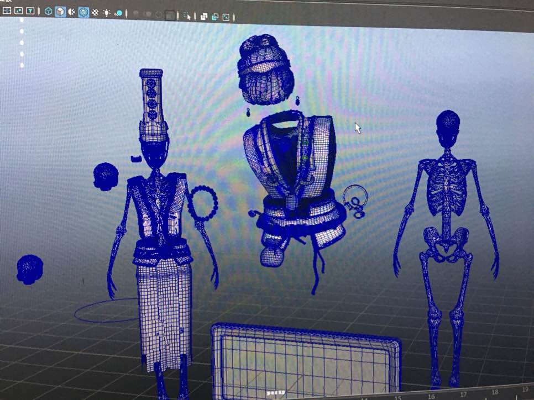Select the circle curve on the ground
Image resolution: width=534 pixels, height=400 pixels.
point(107,310)
